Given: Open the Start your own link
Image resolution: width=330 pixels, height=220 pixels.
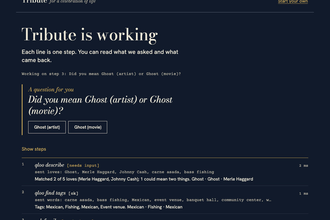Looking at the screenshot, I should coord(293,2).
